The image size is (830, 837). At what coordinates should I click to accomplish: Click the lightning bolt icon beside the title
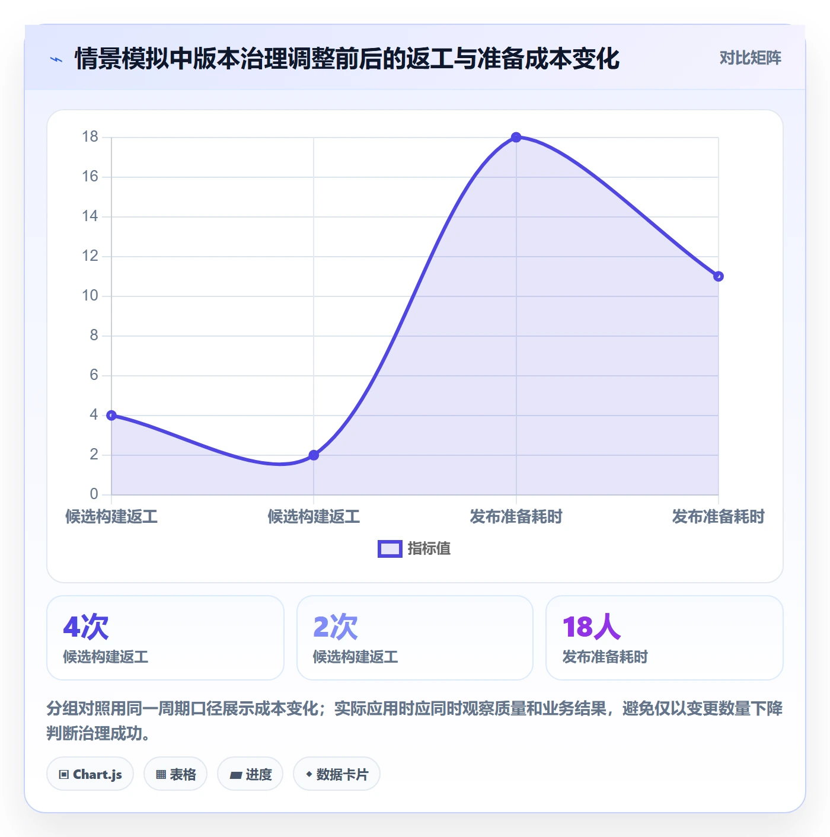[56, 59]
